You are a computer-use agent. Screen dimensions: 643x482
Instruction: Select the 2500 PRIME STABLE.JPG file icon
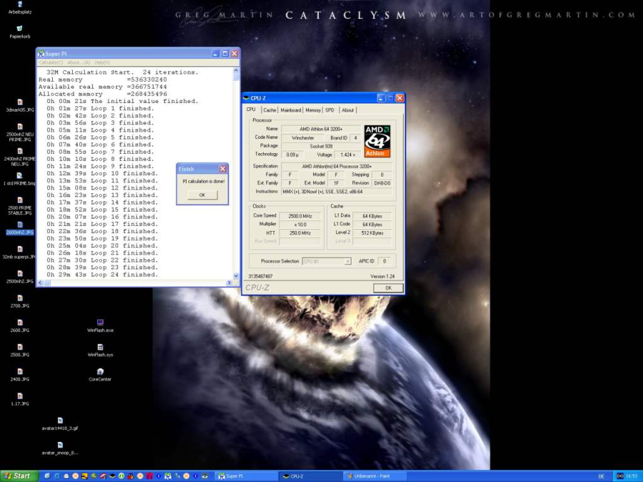point(19,206)
